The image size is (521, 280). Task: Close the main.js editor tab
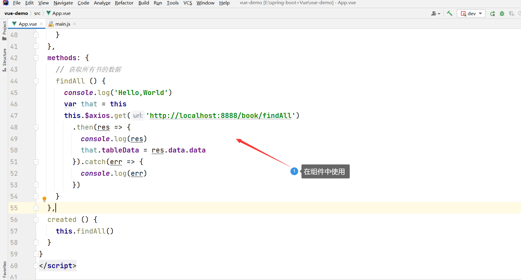pos(74,24)
